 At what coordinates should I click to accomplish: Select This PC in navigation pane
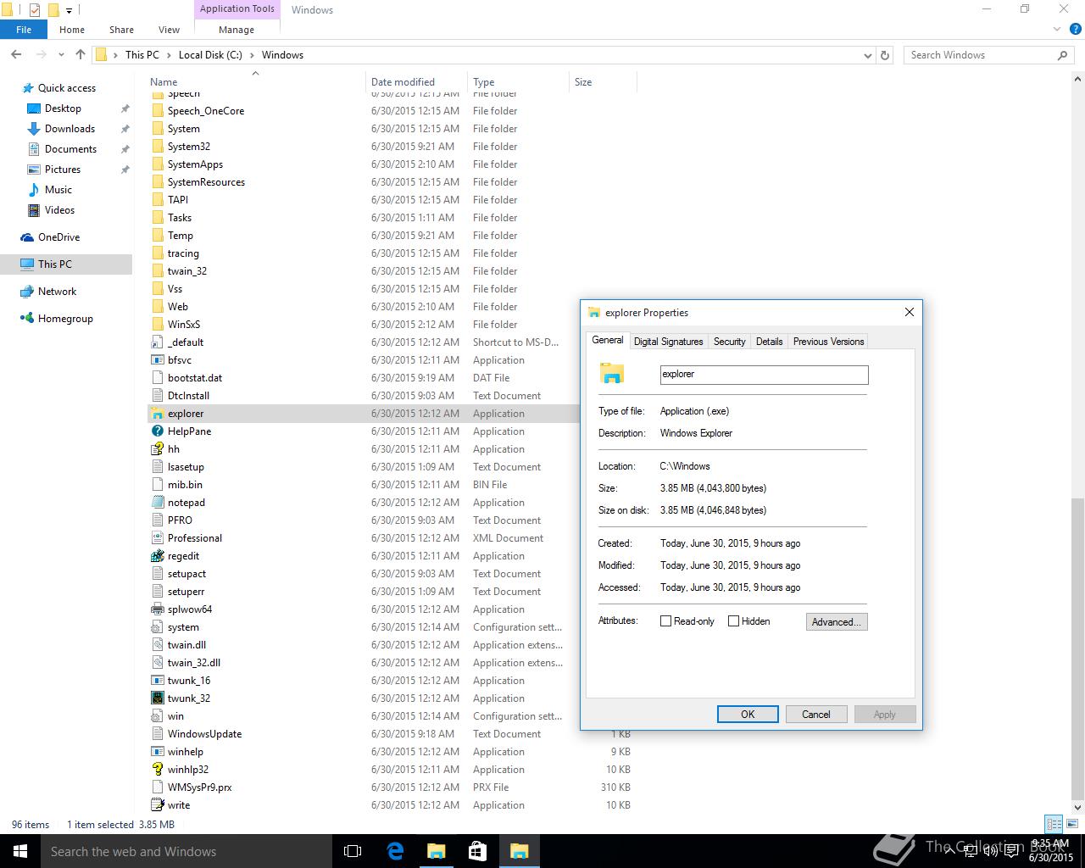click(66, 264)
